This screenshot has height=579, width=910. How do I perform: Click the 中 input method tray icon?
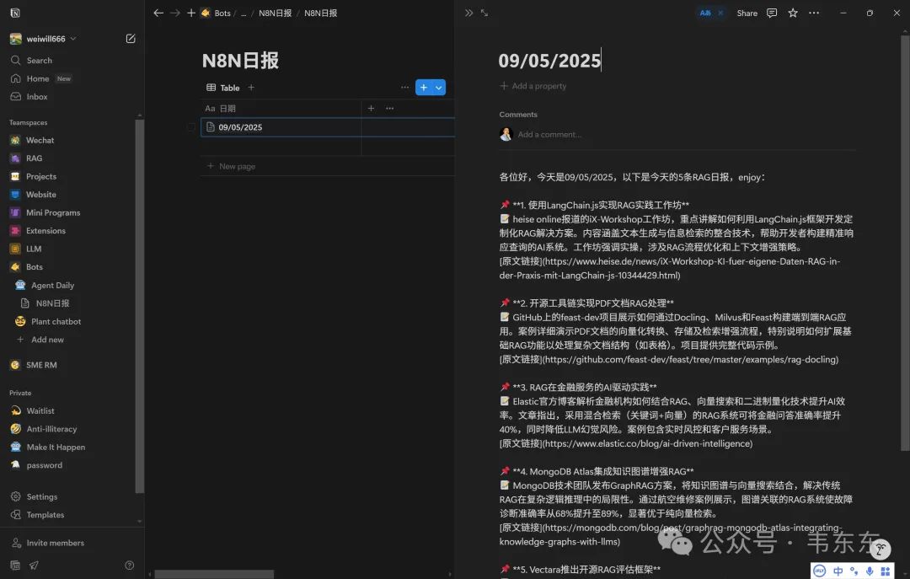click(x=838, y=571)
